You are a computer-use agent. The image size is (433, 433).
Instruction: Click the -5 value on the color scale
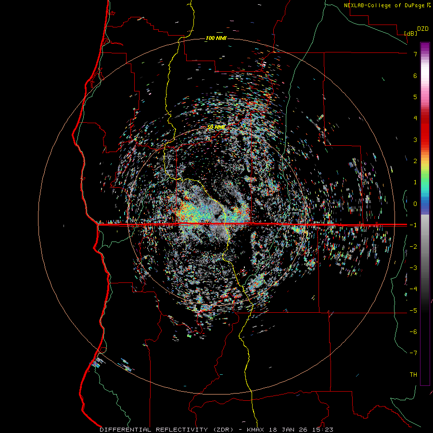coord(413,310)
